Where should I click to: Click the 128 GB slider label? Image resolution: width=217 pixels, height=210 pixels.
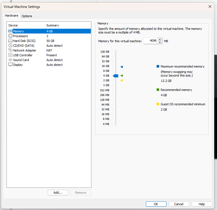pyautogui.click(x=105, y=52)
